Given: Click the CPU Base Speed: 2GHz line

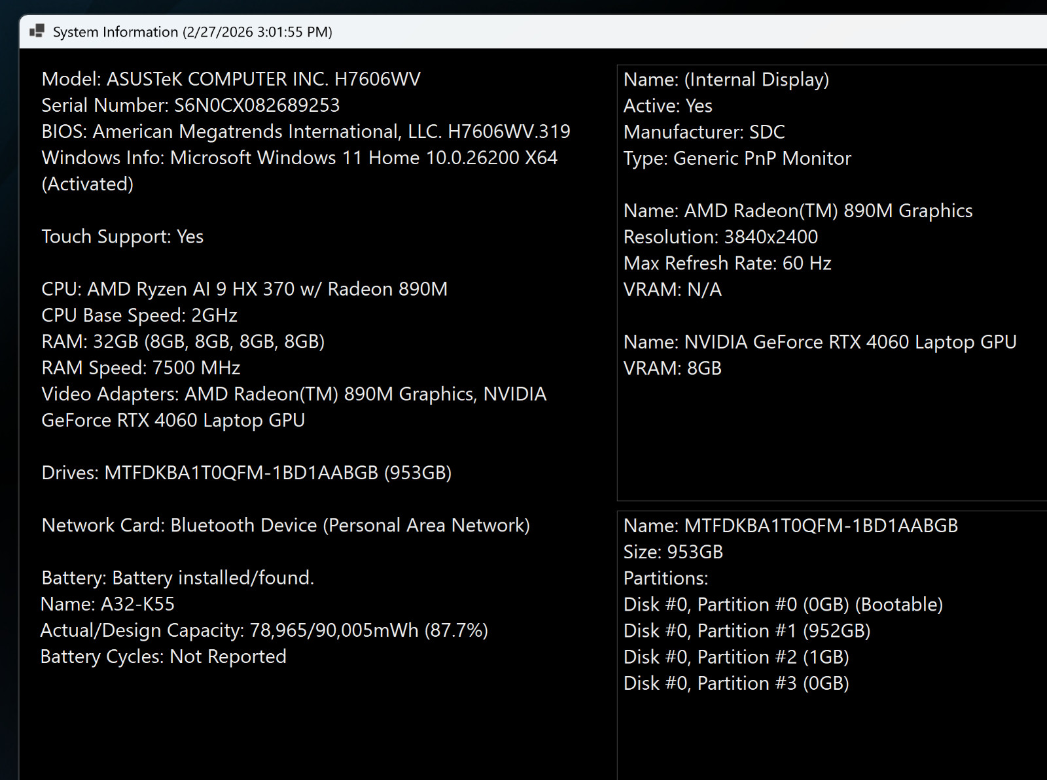Looking at the screenshot, I should coord(139,315).
